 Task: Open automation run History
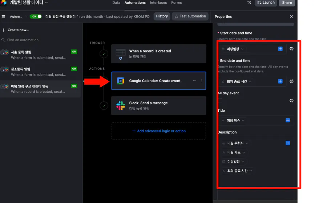point(162,16)
